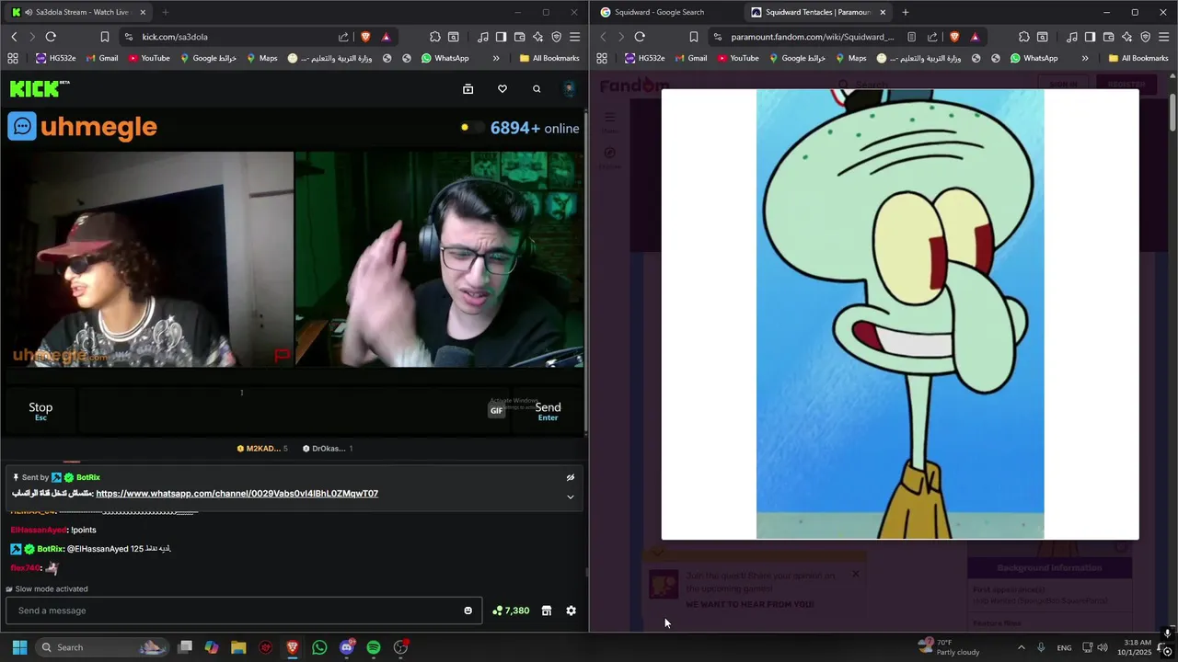Click the enlarged Squidward image
This screenshot has width=1178, height=662.
900,314
